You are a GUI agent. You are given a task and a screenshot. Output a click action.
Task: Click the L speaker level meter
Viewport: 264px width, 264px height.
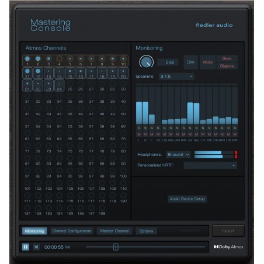click(139, 104)
